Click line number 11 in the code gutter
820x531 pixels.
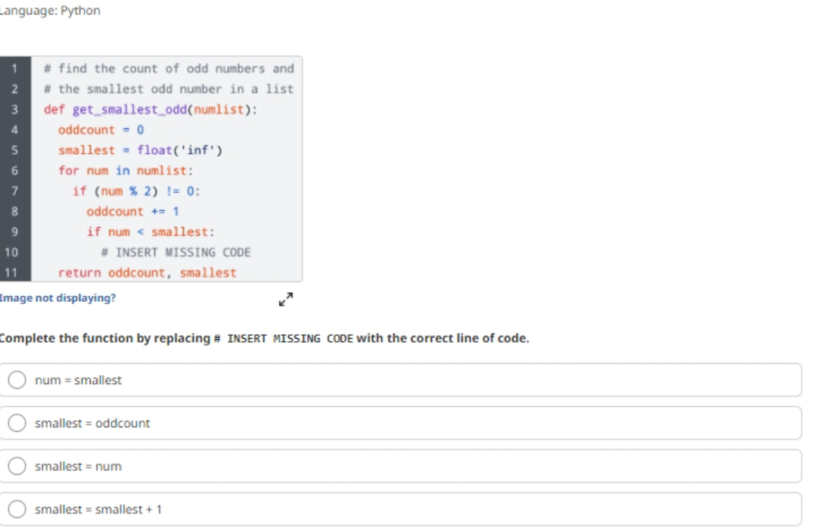[x=11, y=272]
